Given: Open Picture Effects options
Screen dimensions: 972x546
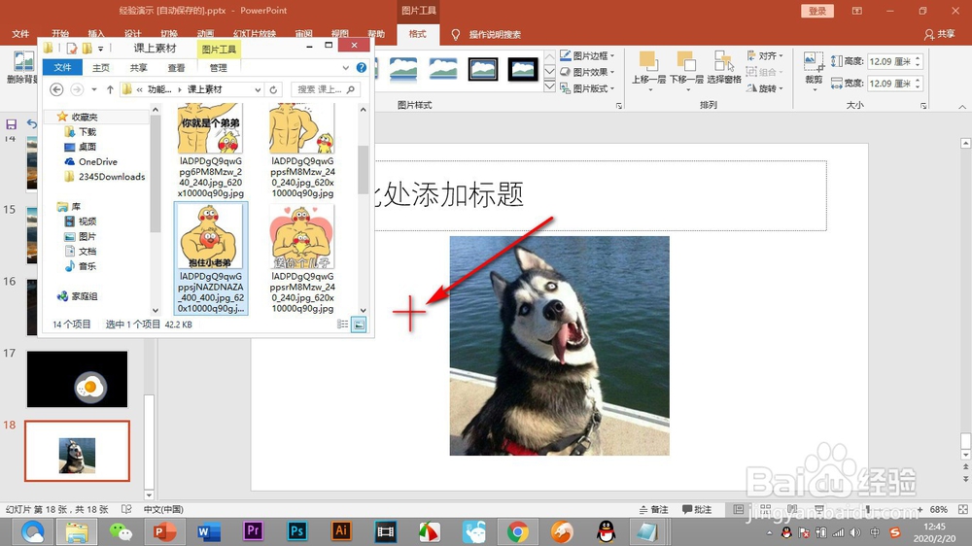Looking at the screenshot, I should [587, 72].
